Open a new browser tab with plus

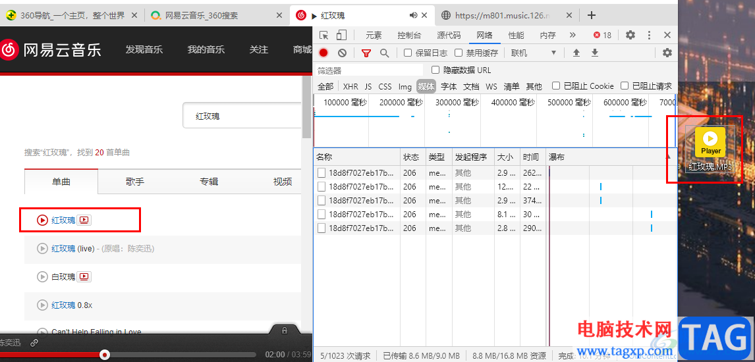592,15
